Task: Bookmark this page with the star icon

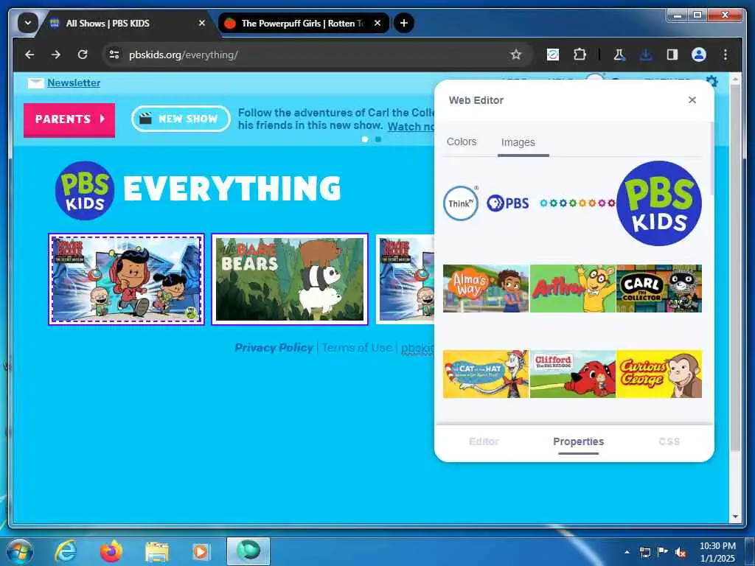Action: point(515,55)
